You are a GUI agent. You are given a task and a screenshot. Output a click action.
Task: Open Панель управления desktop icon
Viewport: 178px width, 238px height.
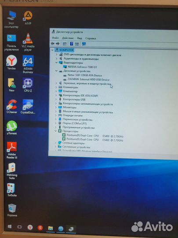(11, 42)
